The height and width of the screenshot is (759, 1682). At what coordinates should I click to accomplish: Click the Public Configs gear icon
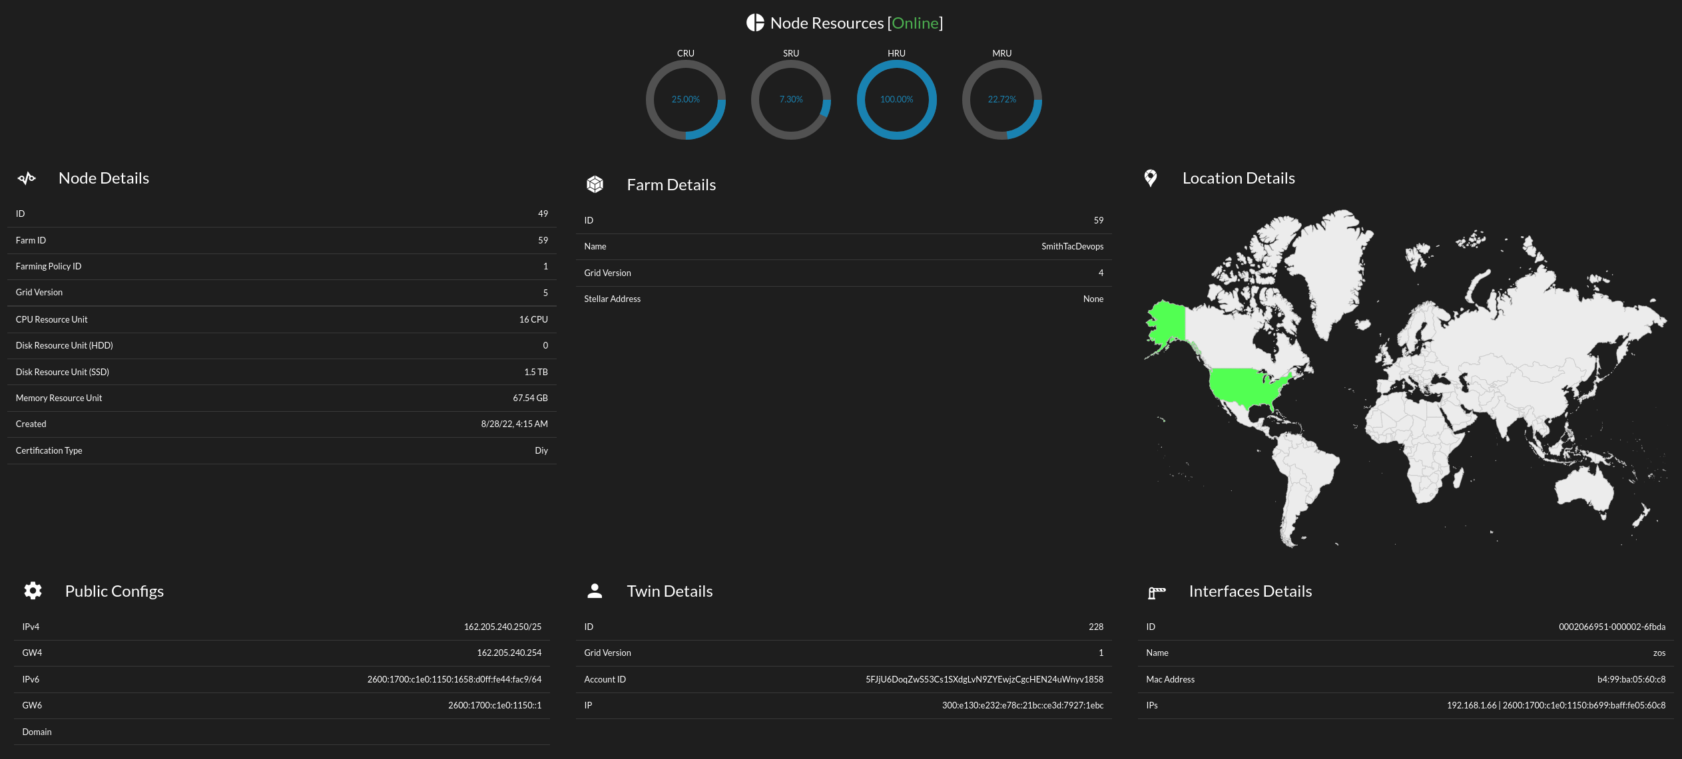point(33,591)
